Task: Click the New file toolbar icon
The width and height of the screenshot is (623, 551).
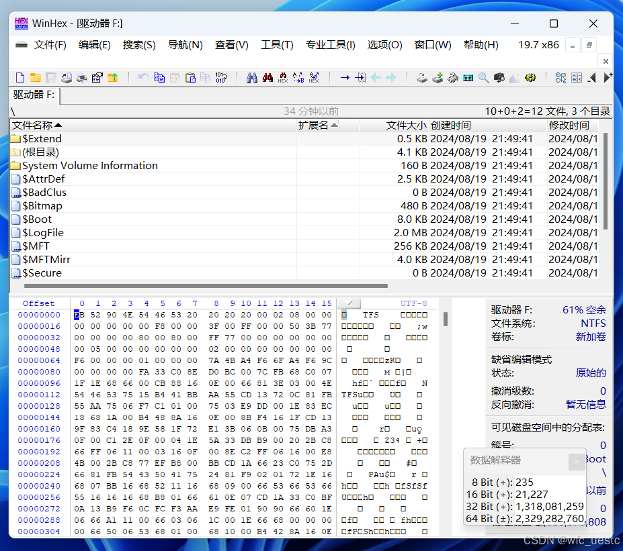Action: point(20,78)
